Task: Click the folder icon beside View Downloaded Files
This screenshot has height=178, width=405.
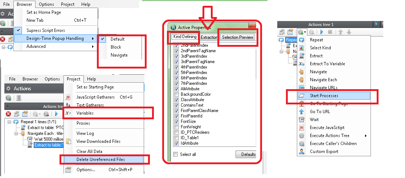Action: click(x=68, y=141)
